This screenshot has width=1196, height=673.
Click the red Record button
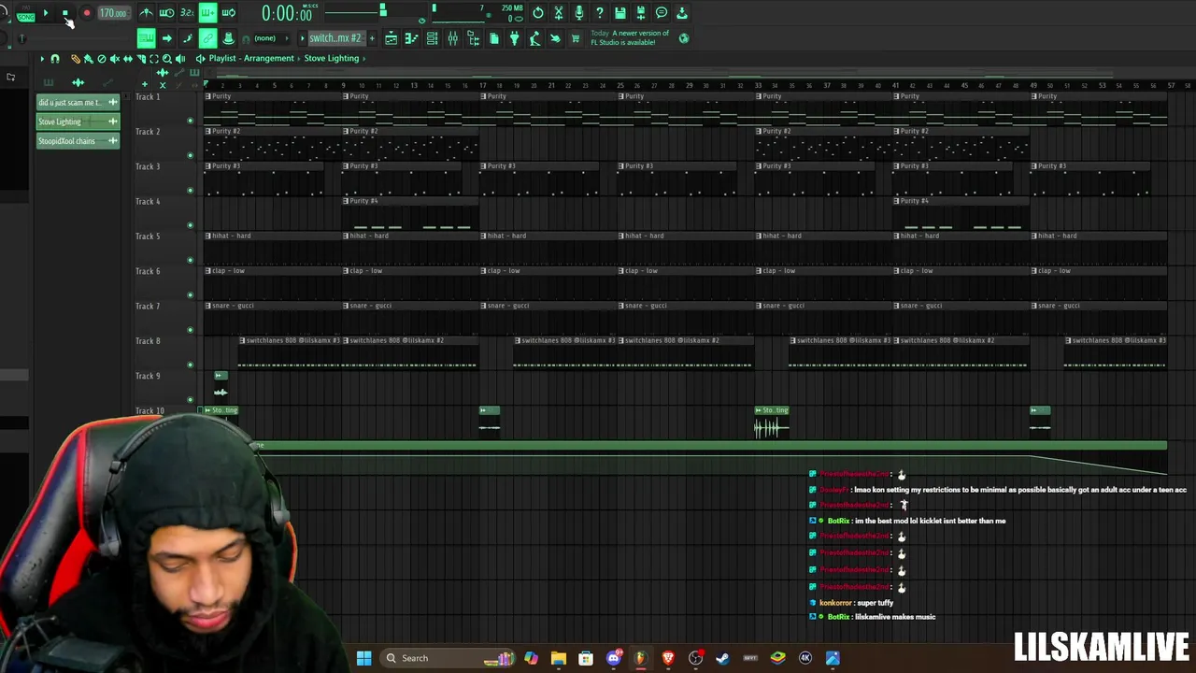86,13
